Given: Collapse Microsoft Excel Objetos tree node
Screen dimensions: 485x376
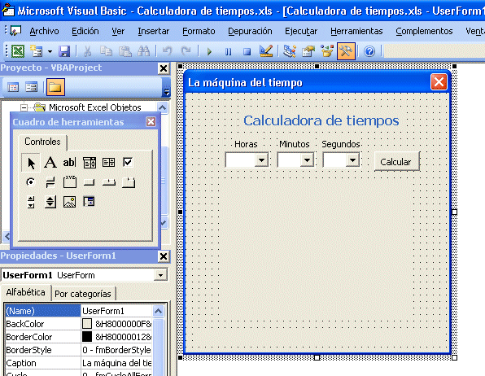Looking at the screenshot, I should (24, 107).
